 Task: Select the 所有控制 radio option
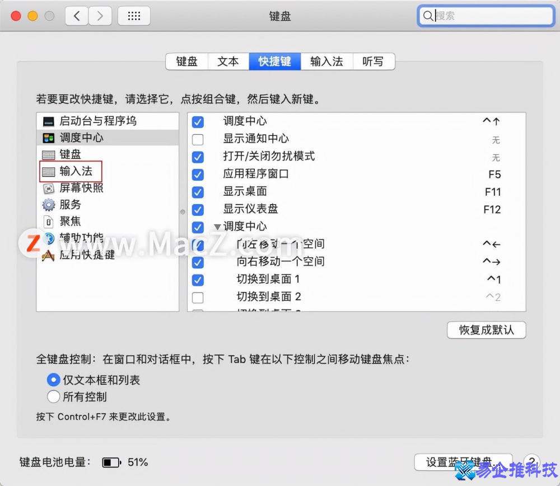coord(53,397)
